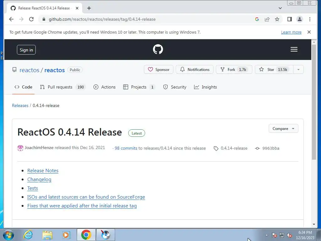Click the Chrome icon in the taskbar
Image resolution: width=321 pixels, height=241 pixels.
pos(86,235)
